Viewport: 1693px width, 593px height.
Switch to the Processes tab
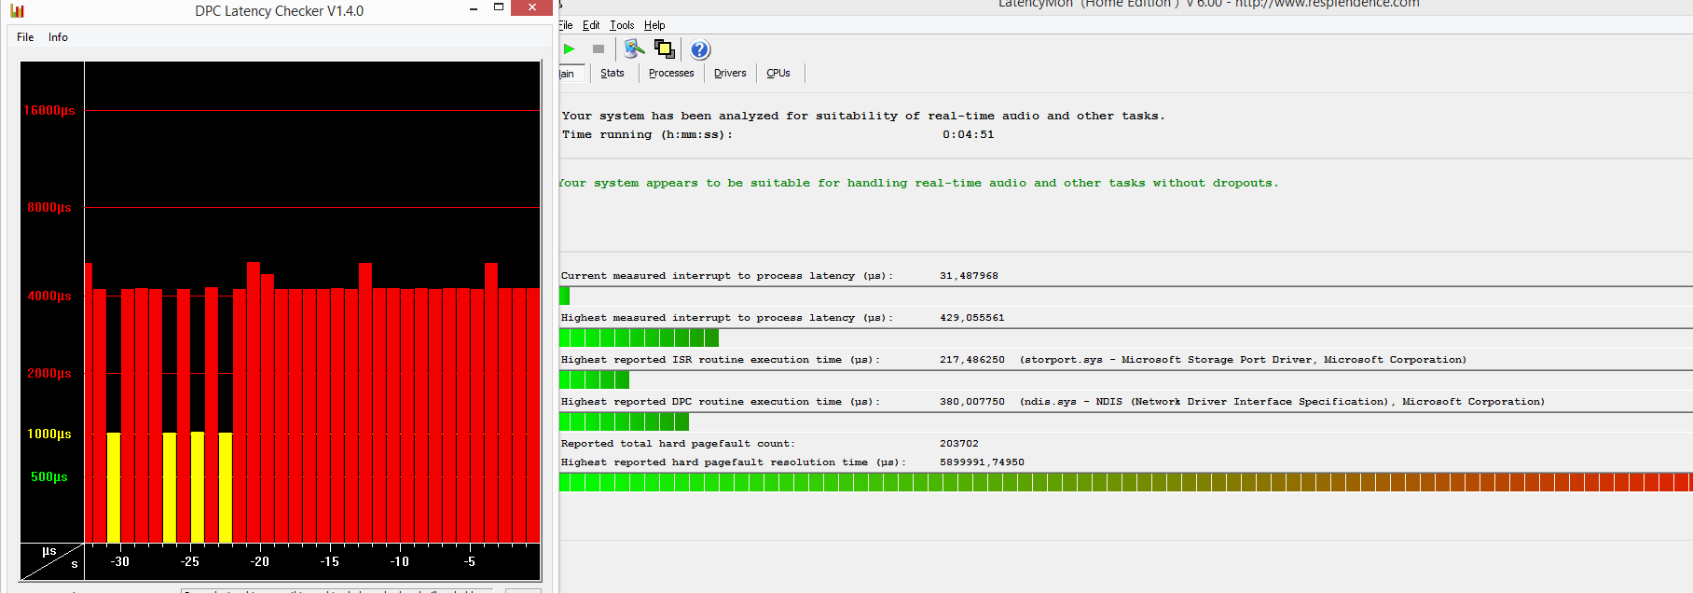pos(671,74)
